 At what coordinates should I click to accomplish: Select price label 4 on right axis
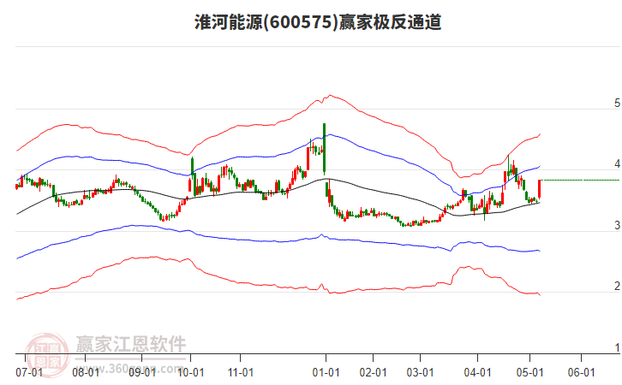617,164
